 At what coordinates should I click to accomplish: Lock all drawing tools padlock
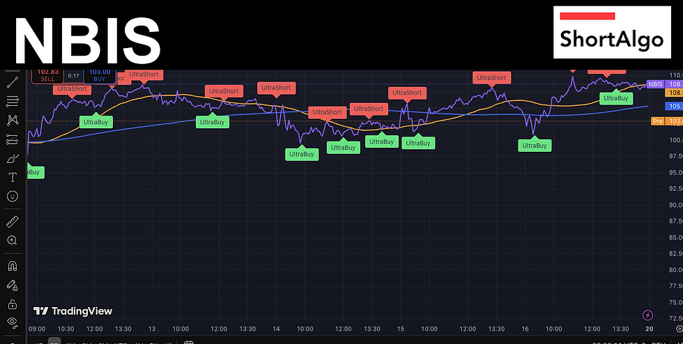(13, 304)
